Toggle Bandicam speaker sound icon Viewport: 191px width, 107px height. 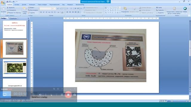point(40,95)
